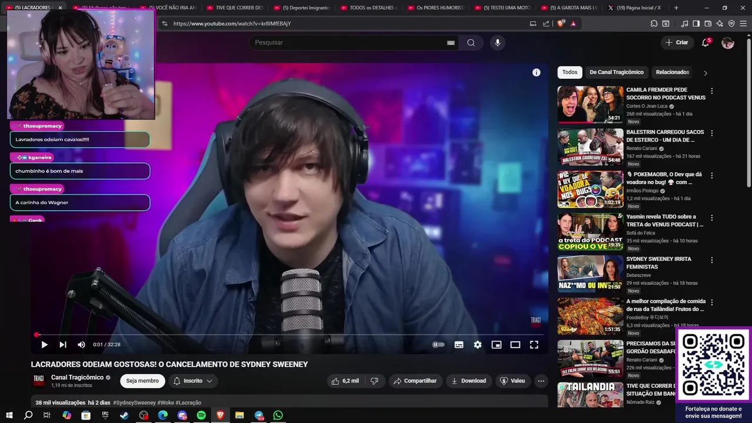Screen dimensions: 752x423
Task: Open Spotify from the taskbar
Action: click(201, 415)
